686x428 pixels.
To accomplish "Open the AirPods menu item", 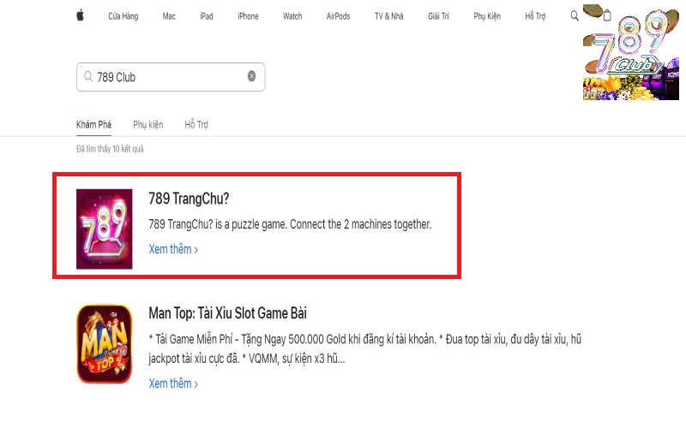I will (x=338, y=16).
